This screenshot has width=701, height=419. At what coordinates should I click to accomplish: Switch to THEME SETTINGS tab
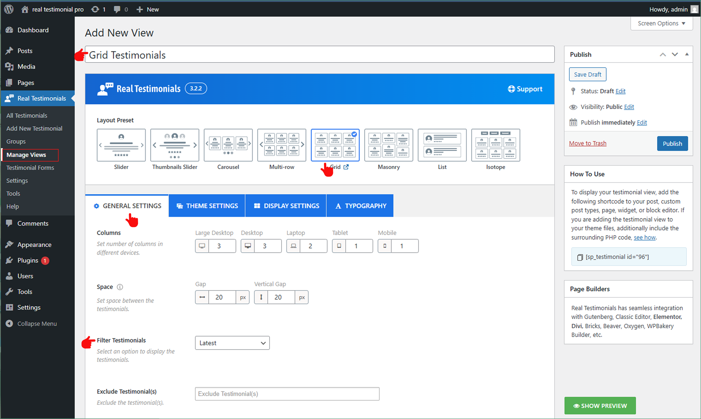(207, 206)
